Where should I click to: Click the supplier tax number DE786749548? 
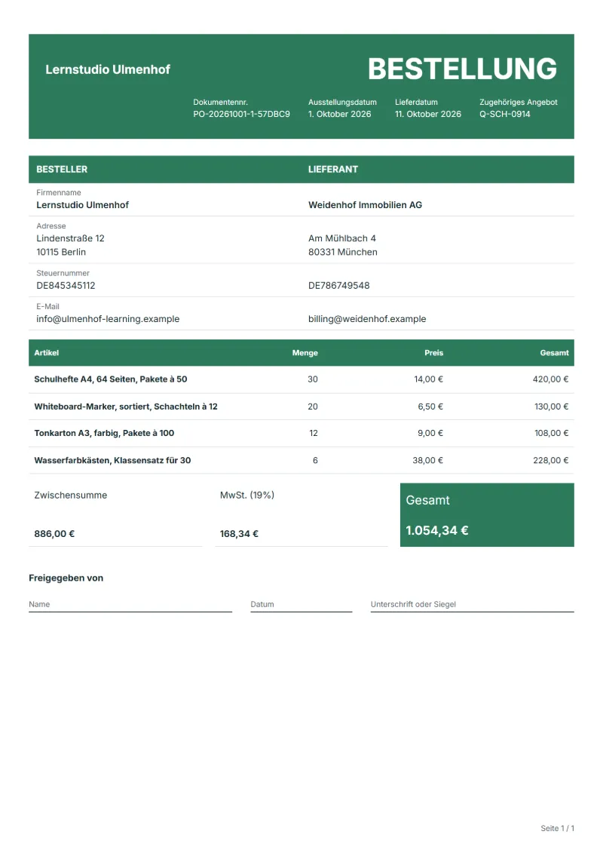338,286
